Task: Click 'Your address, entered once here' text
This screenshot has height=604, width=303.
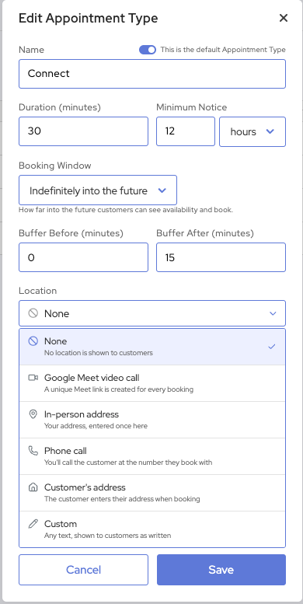Action: pyautogui.click(x=96, y=426)
